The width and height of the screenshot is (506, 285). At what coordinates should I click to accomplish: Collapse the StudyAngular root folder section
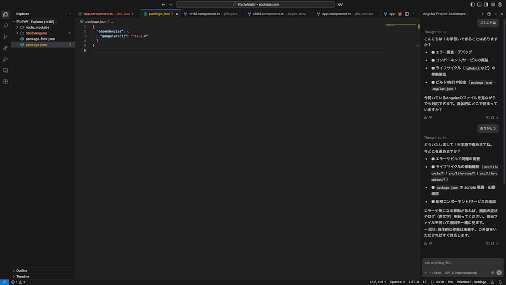point(13,22)
